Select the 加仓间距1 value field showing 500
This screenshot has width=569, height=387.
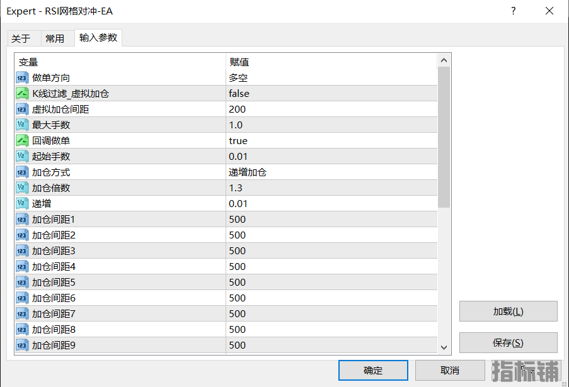click(331, 220)
